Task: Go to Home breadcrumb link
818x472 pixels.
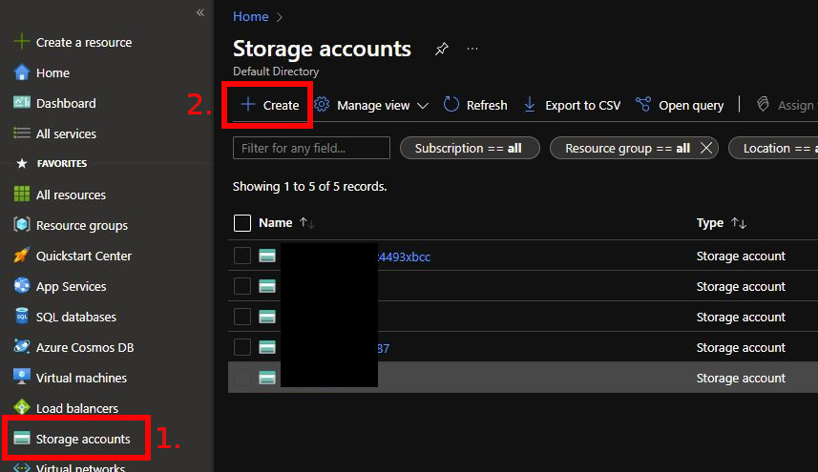Action: (x=250, y=16)
